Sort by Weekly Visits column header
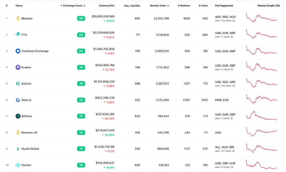Screen dimensions: 286x172 coord(158,6)
